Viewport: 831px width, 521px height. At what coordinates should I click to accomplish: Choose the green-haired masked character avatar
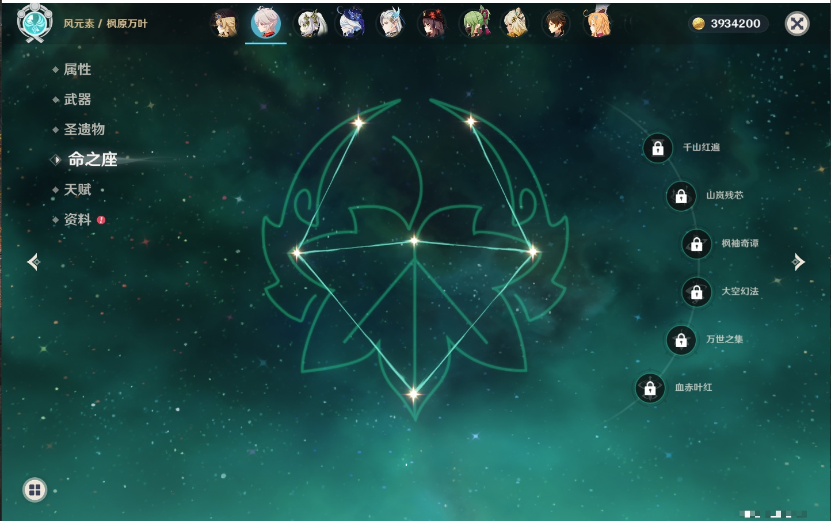click(x=475, y=24)
